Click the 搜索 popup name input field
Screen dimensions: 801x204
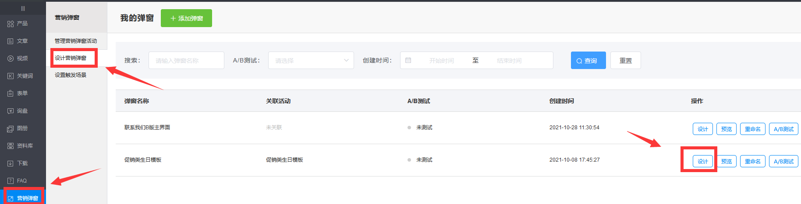click(186, 60)
